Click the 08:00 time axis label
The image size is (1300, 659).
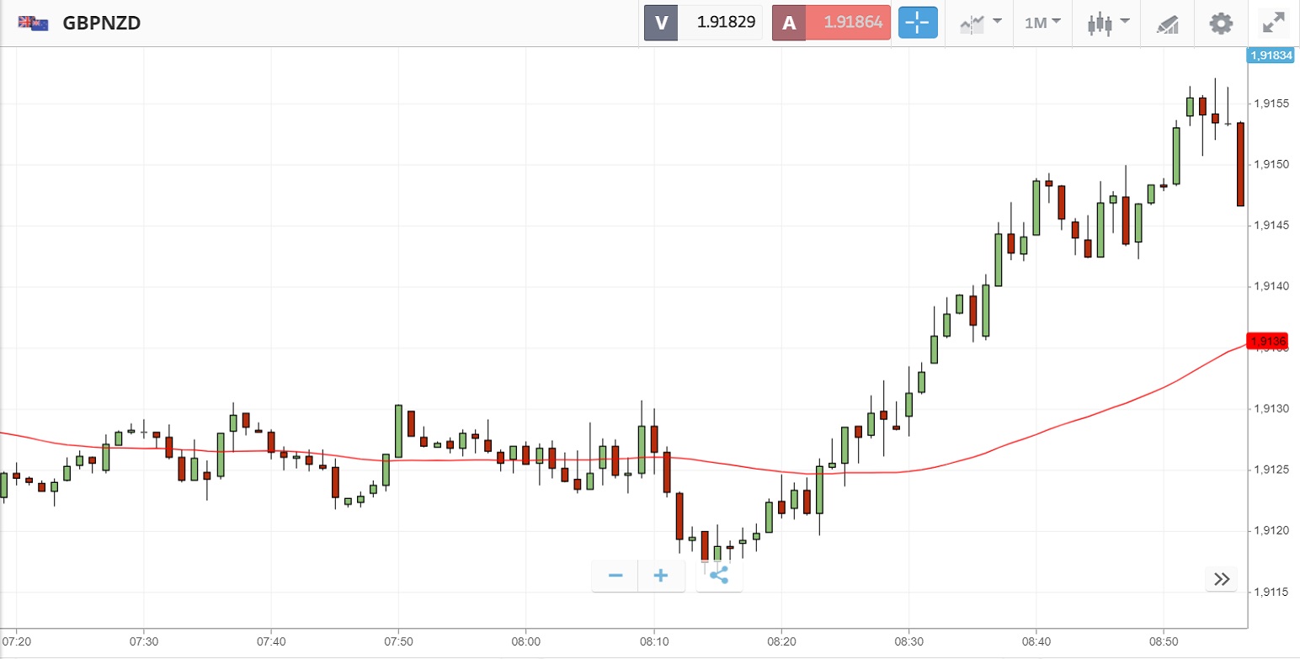click(x=525, y=641)
